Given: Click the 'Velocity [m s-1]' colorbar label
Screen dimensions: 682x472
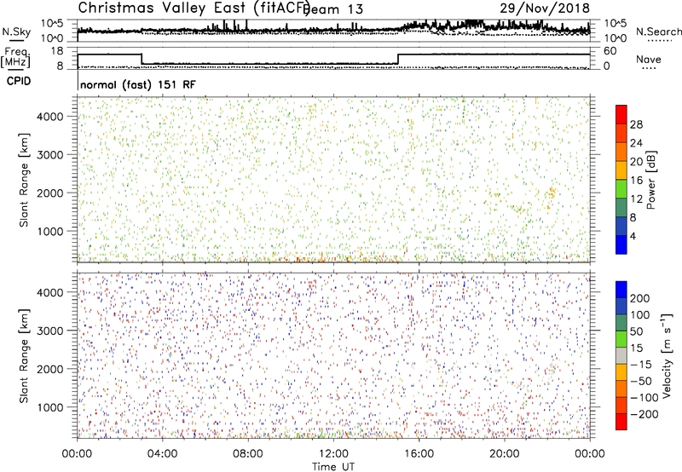Looking at the screenshot, I should click(x=667, y=355).
